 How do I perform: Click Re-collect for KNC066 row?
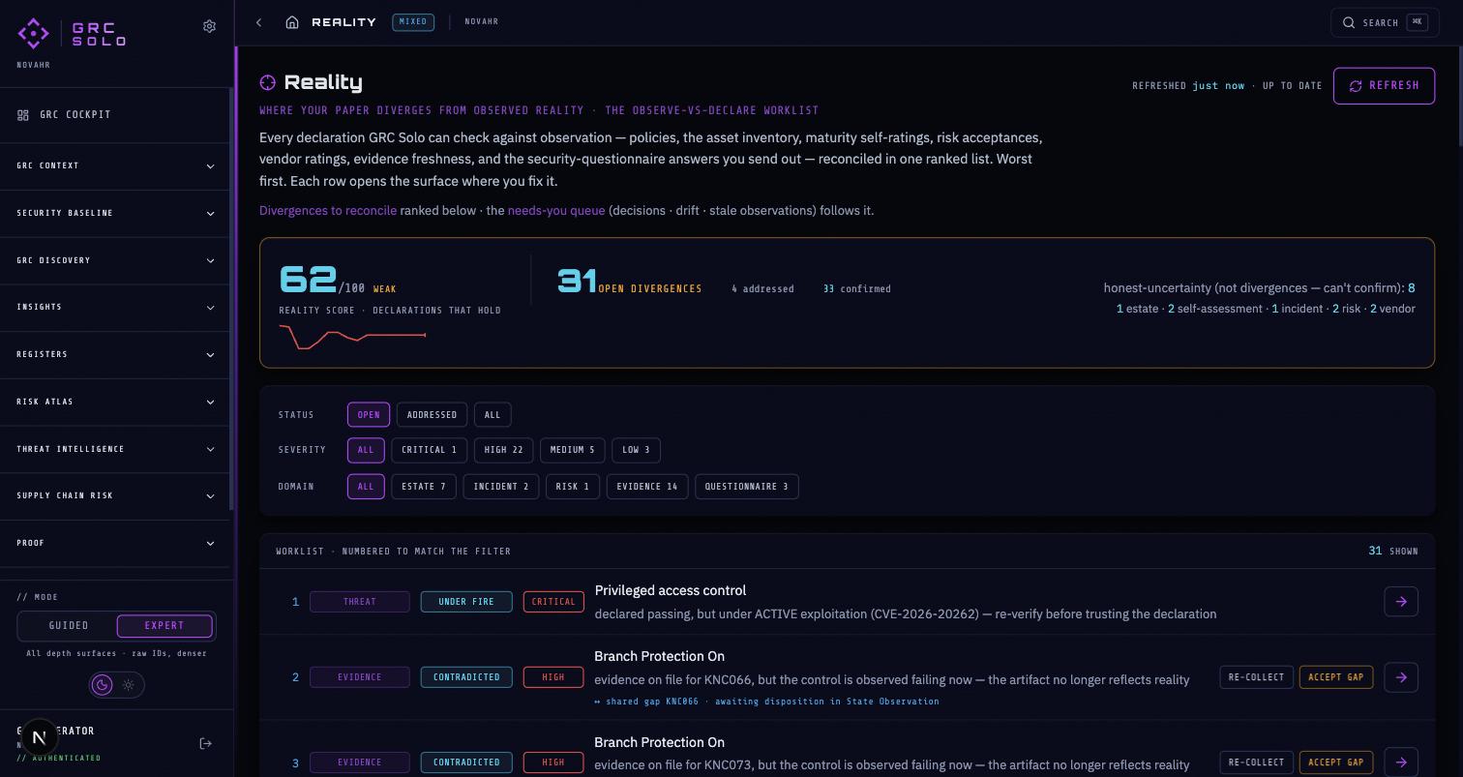[x=1256, y=677]
